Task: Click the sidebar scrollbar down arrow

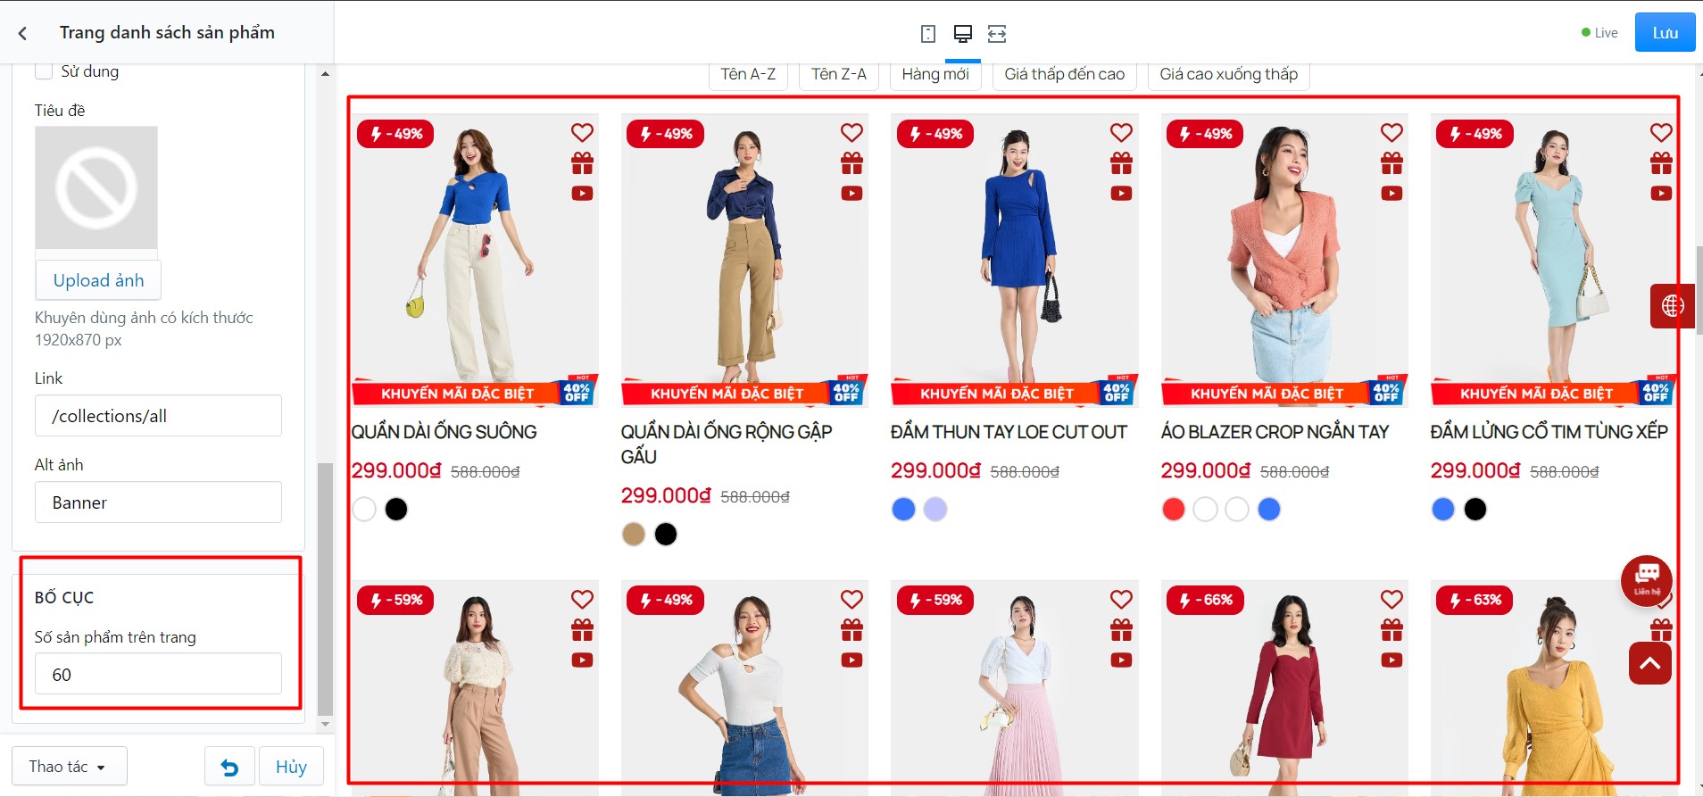Action: (x=325, y=724)
